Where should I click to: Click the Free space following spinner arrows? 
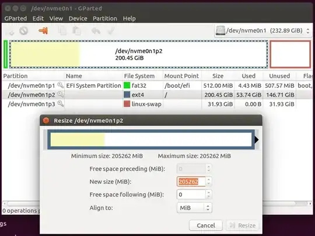208,195
